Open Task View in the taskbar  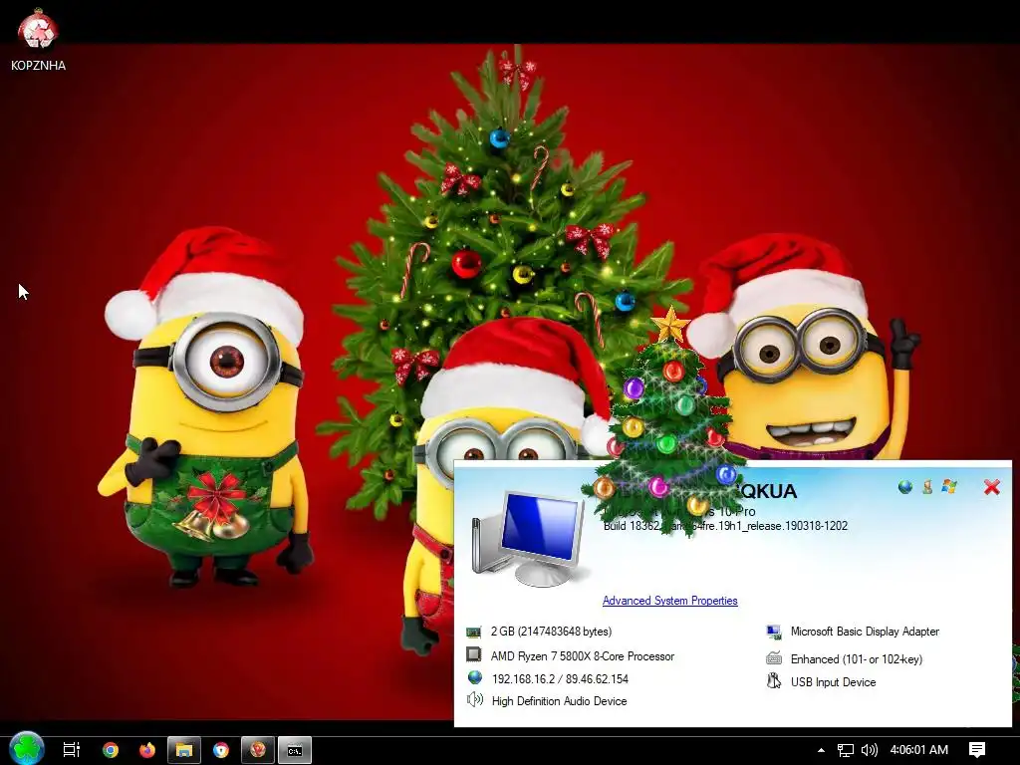pyautogui.click(x=72, y=750)
